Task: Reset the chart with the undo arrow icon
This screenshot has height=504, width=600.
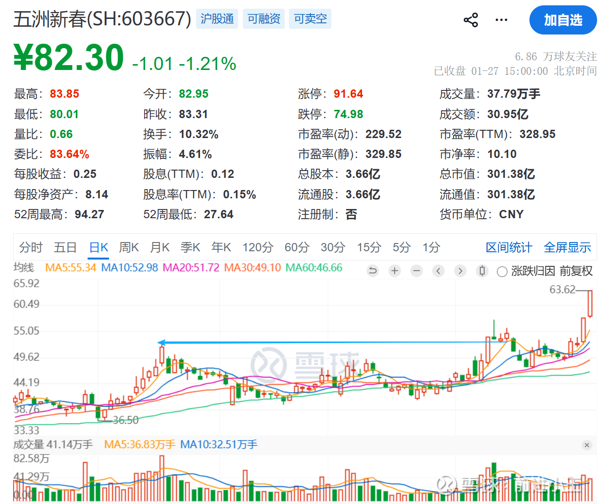Action: (373, 271)
